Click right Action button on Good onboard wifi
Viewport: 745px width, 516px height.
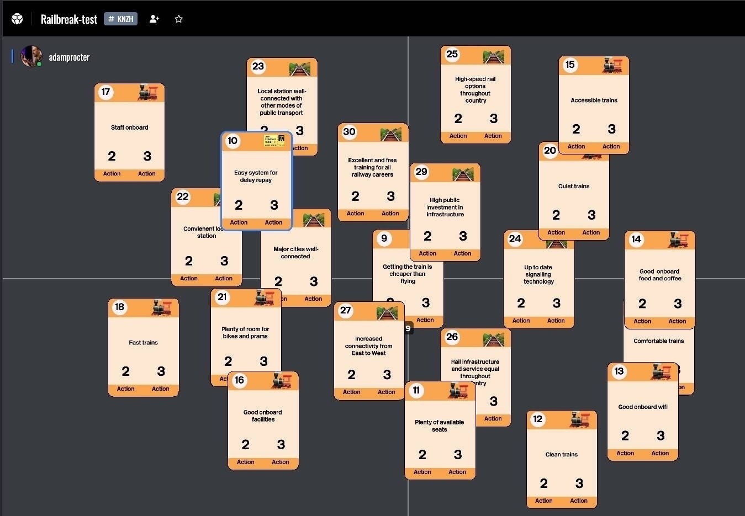(x=660, y=453)
